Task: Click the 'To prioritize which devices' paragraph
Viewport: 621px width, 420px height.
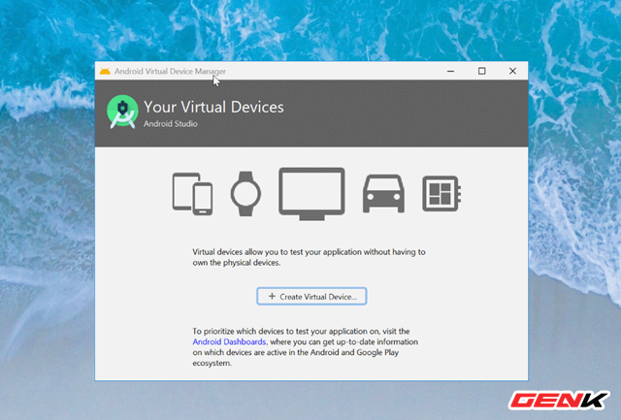Action: [306, 347]
